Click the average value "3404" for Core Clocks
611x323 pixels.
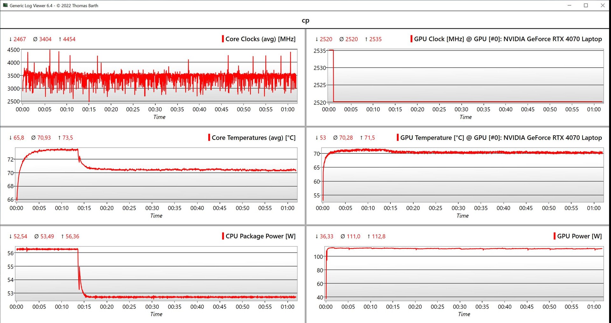click(x=45, y=39)
